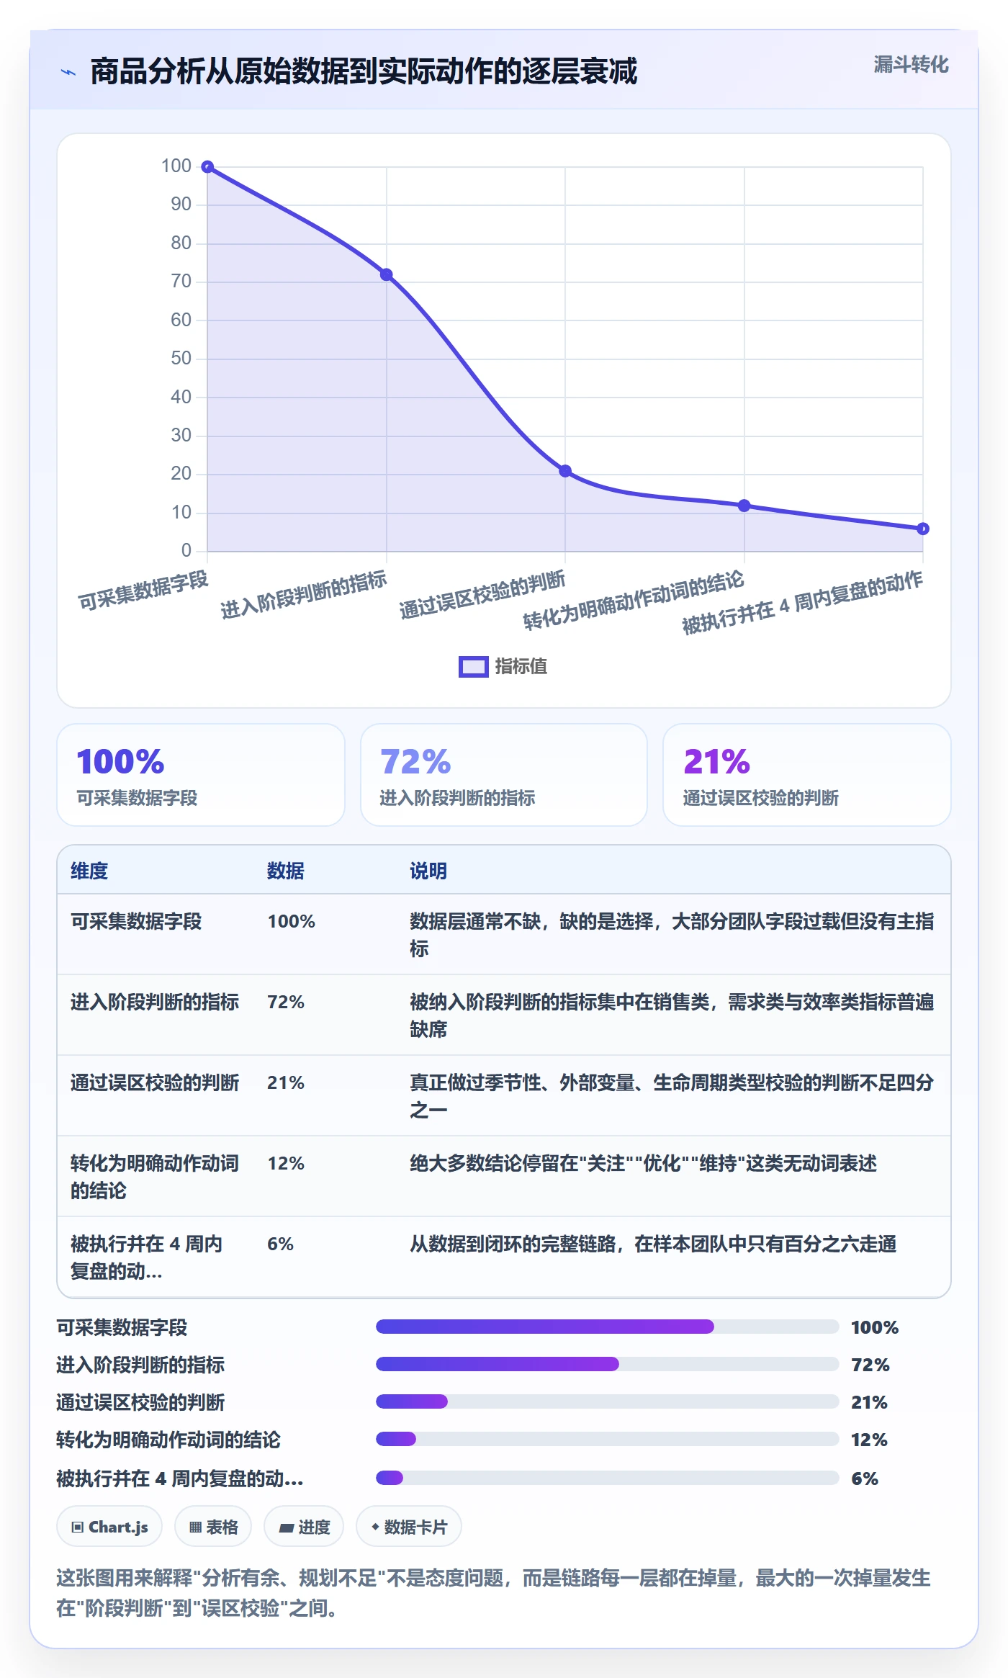Viewport: 1008px width, 1678px height.
Task: Open the 100% 可采集数据字段 stat card
Action: (201, 775)
